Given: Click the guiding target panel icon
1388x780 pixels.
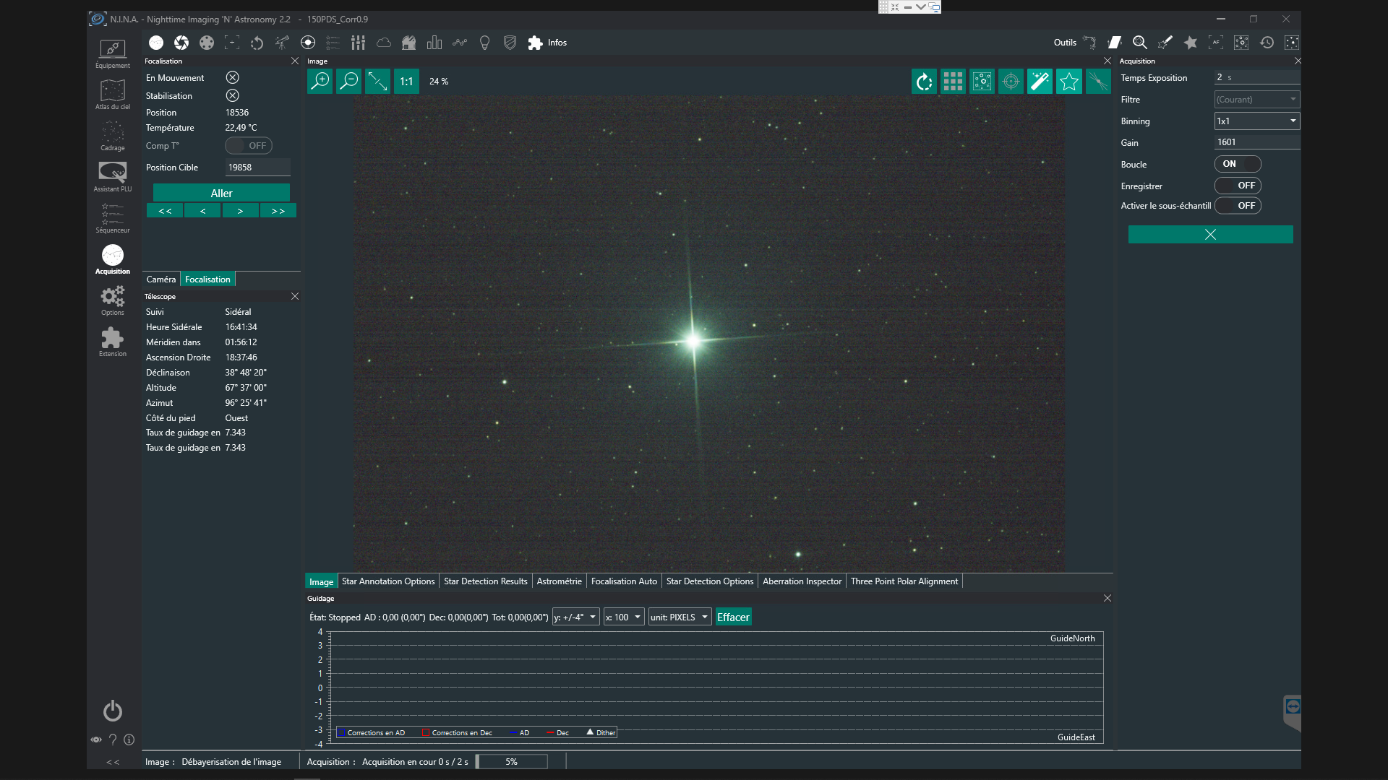Looking at the screenshot, I should click(x=308, y=43).
